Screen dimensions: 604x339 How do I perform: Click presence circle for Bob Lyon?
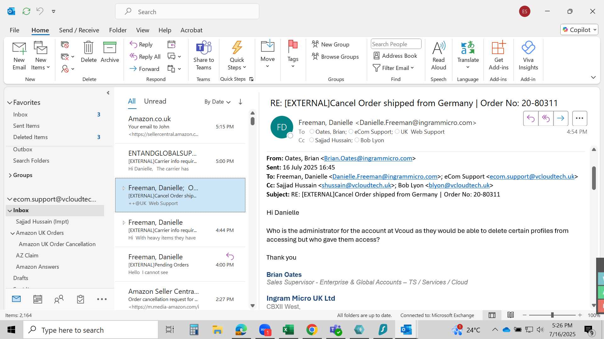(x=357, y=140)
